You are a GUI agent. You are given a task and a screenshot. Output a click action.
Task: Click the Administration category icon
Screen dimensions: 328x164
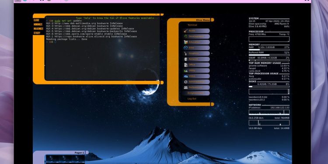coord(185,82)
